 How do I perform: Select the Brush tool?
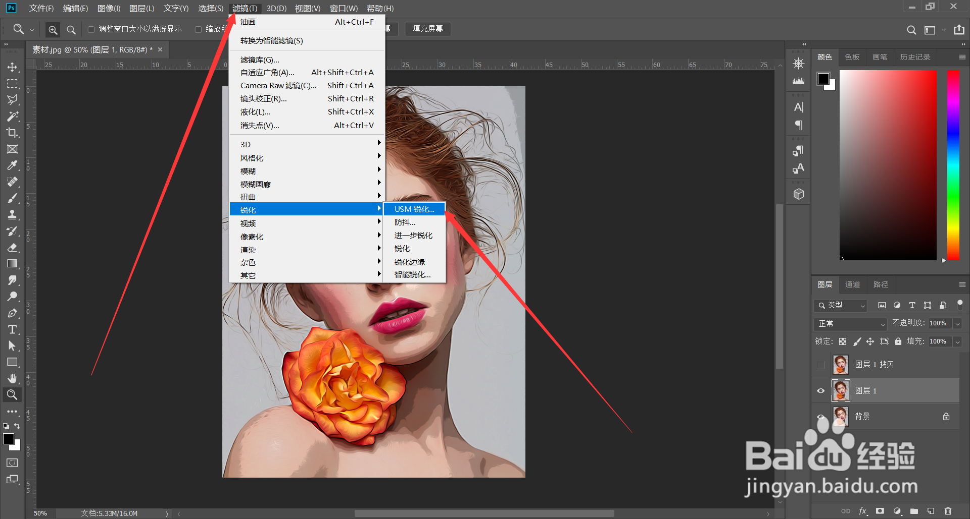click(12, 198)
